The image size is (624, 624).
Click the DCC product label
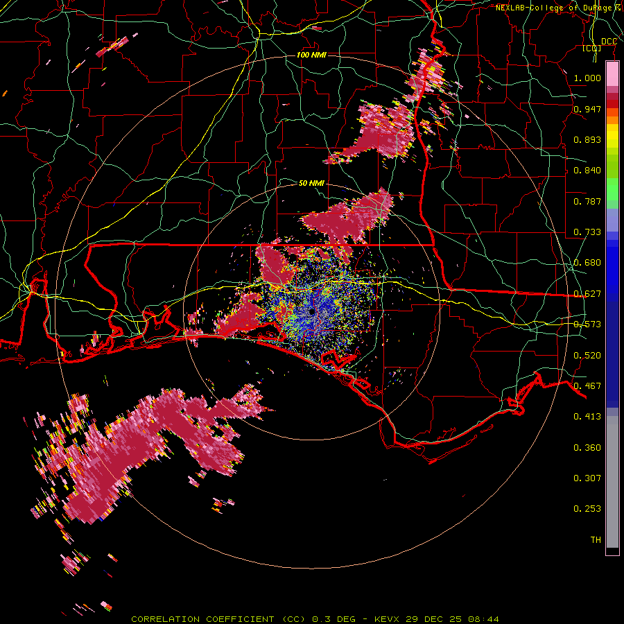(609, 42)
